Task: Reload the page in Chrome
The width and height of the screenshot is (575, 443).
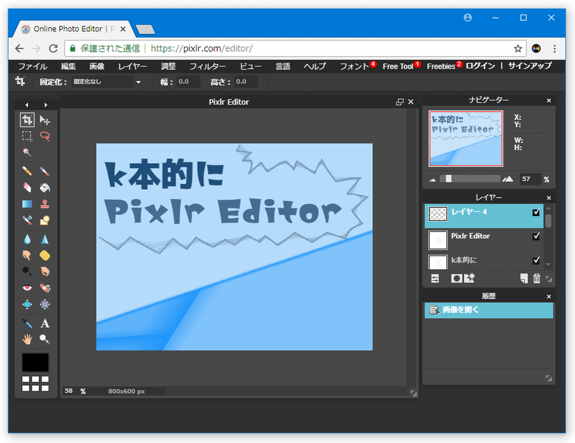Action: point(54,48)
